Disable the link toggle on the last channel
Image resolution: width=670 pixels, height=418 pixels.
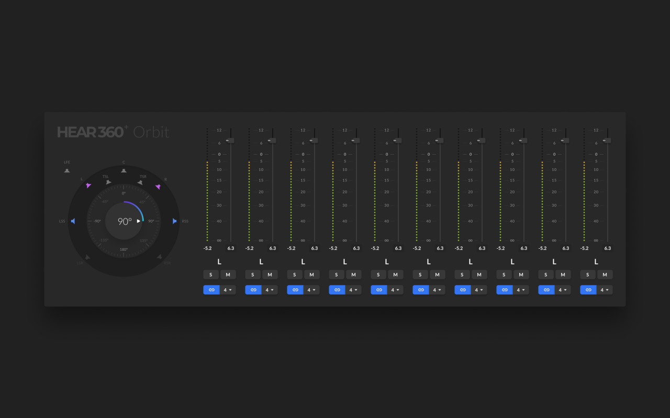pyautogui.click(x=588, y=289)
